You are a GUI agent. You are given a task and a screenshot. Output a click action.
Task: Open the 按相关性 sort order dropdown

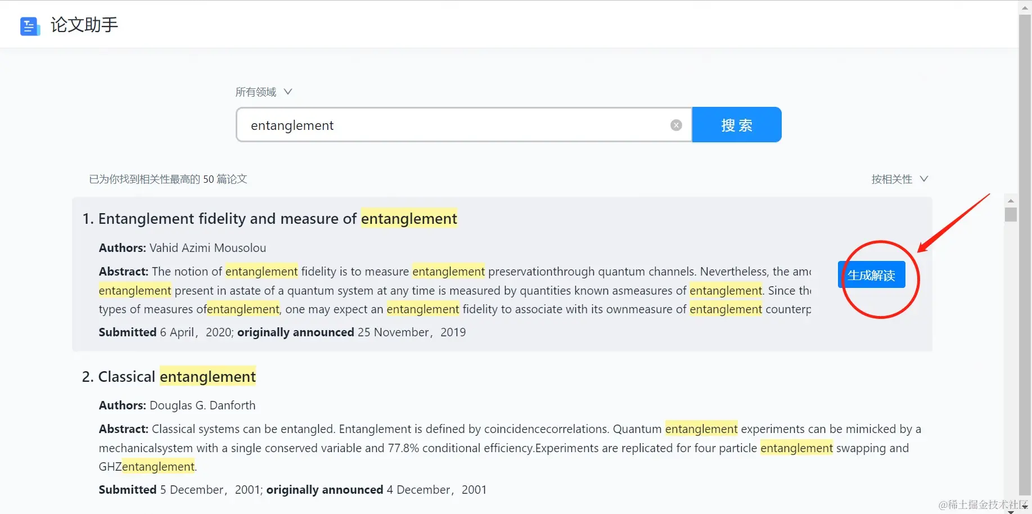coord(892,179)
